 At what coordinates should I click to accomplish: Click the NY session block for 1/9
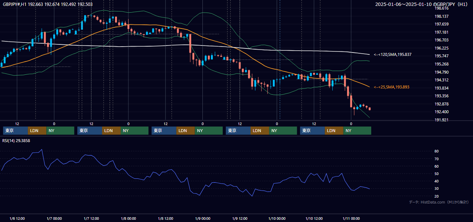[x=283, y=131]
